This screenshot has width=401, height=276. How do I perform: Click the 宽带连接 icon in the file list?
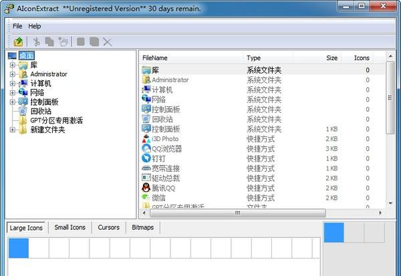pos(146,168)
